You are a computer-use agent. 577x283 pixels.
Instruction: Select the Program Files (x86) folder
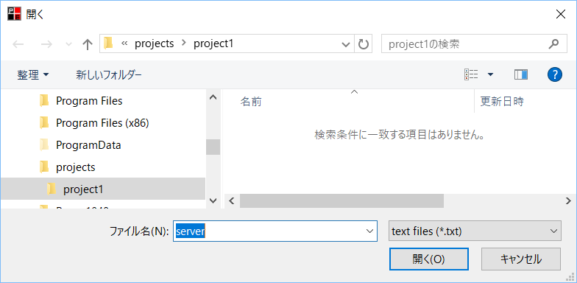(x=102, y=122)
